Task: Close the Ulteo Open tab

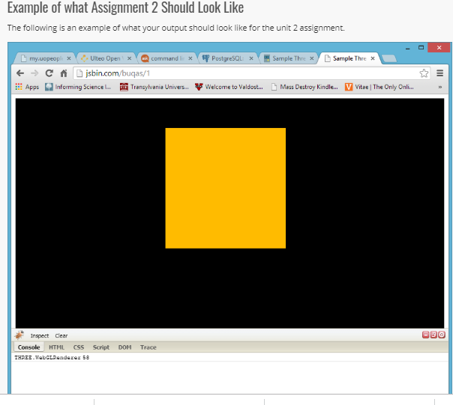Action: point(130,58)
